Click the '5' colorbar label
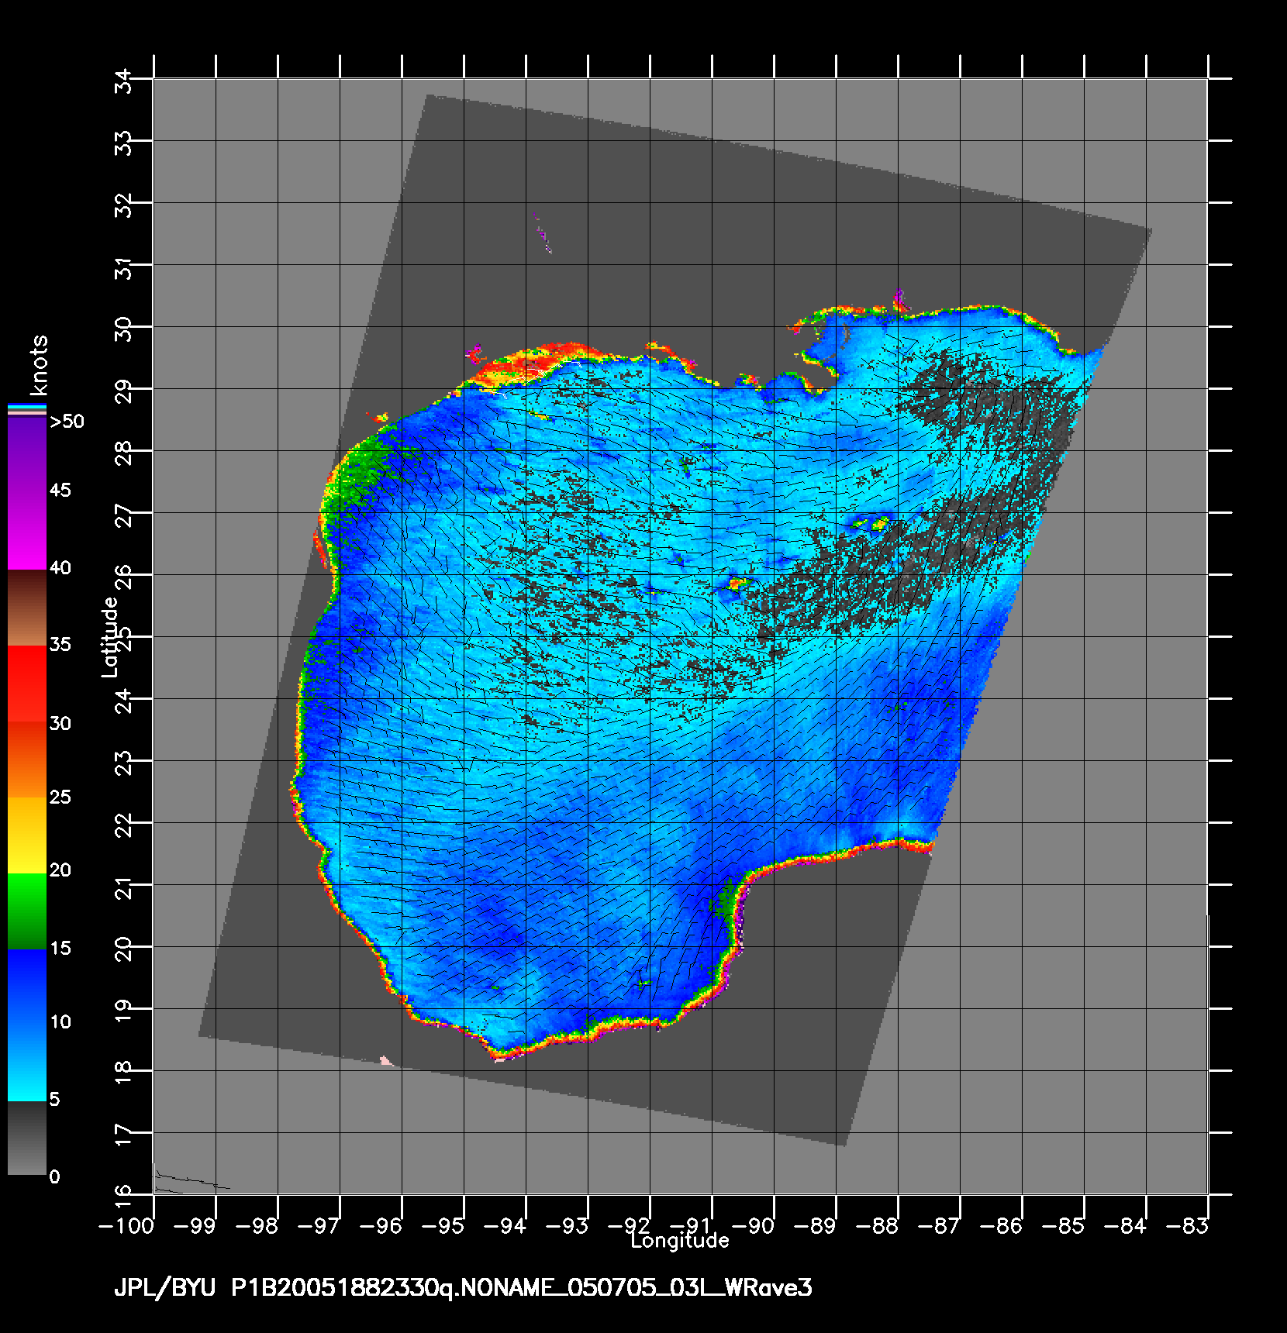The width and height of the screenshot is (1287, 1333). point(54,1099)
